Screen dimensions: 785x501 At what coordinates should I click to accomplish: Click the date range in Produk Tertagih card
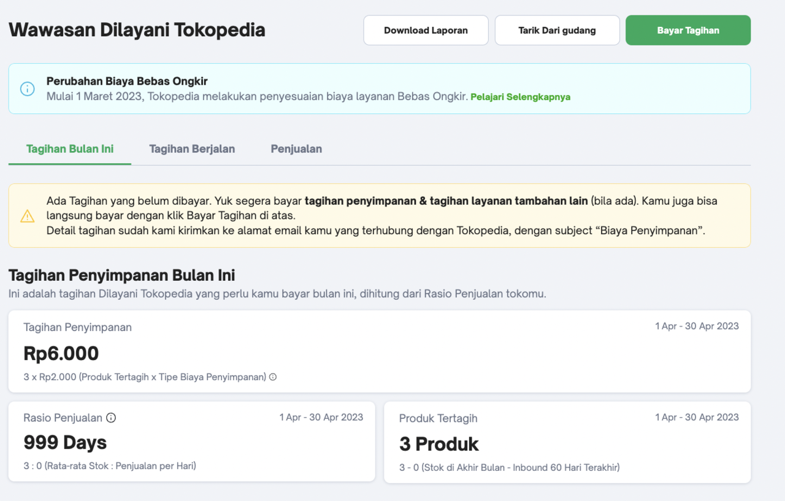697,417
